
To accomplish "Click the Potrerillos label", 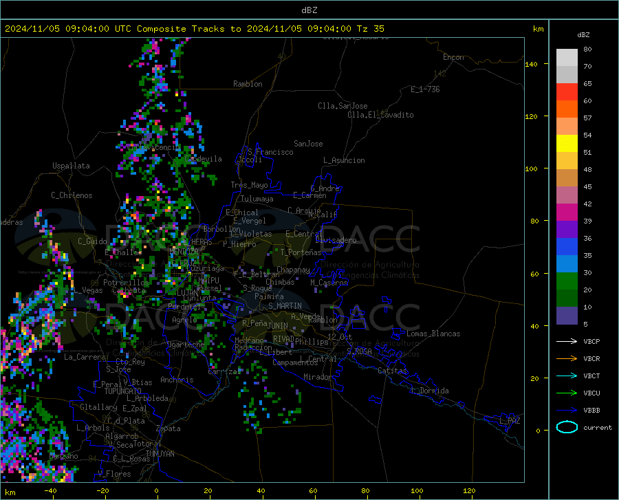I will [126, 283].
